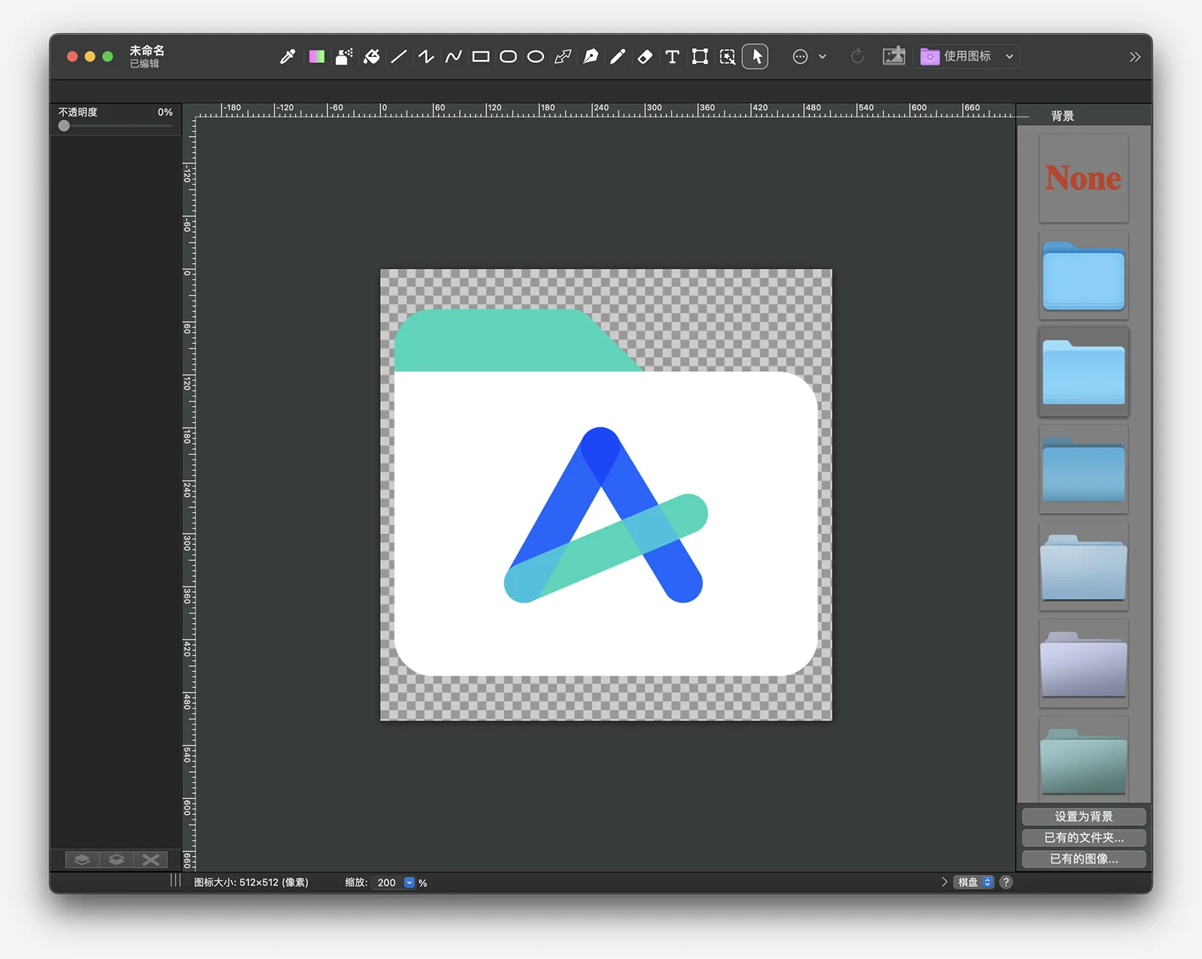
Task: Select the lavender purple folder background
Action: 1083,663
